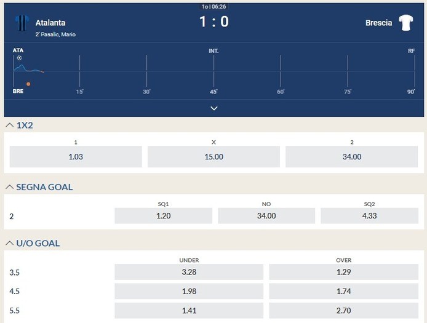Bet Over 3.5 goals at 1.29
The height and width of the screenshot is (323, 427).
click(x=343, y=272)
